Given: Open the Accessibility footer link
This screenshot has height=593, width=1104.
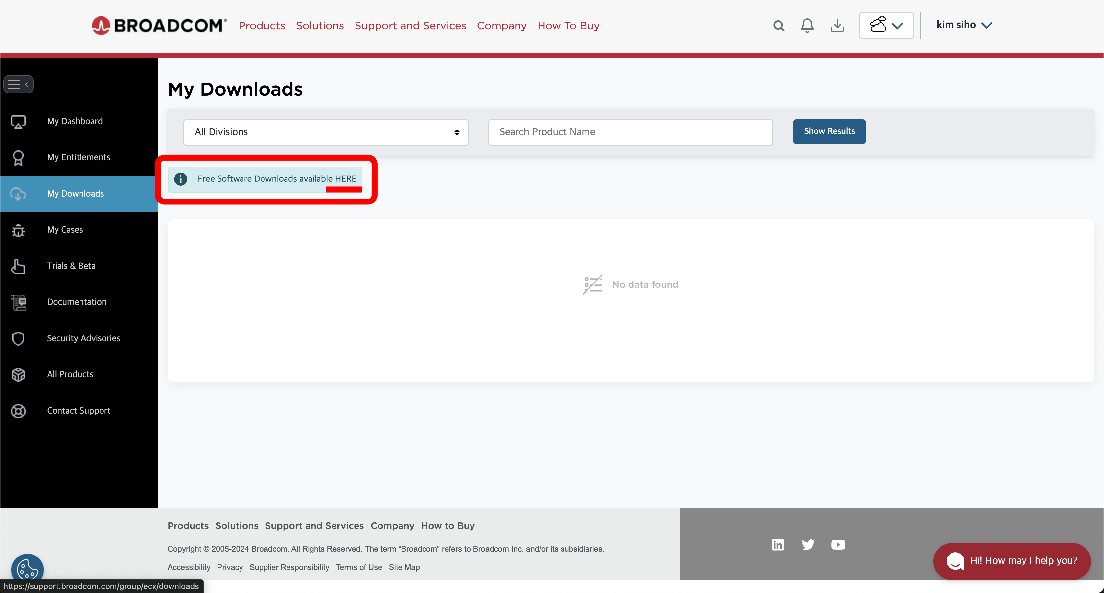Looking at the screenshot, I should (x=189, y=567).
